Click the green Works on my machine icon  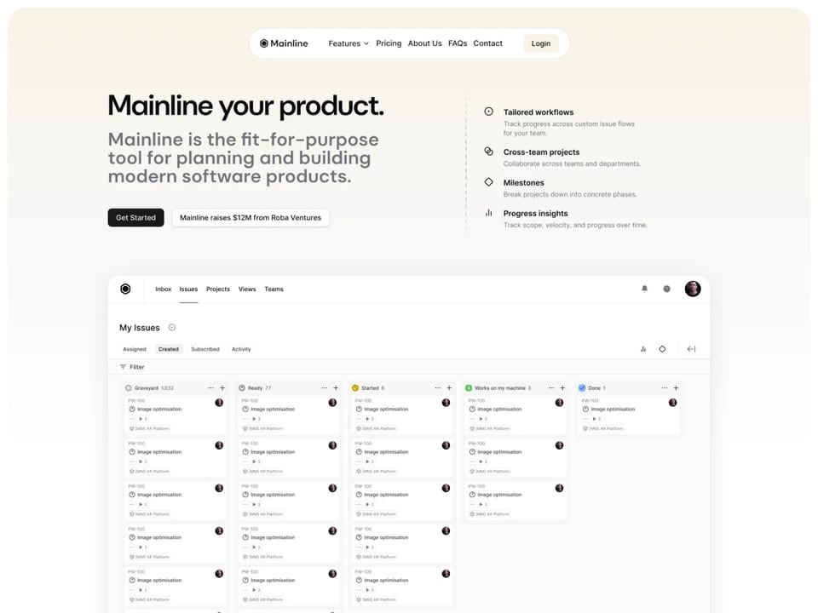click(x=469, y=388)
